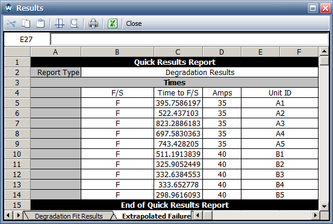Click the vertical scrollbar down arrow
This screenshot has width=333, height=224.
(325, 206)
